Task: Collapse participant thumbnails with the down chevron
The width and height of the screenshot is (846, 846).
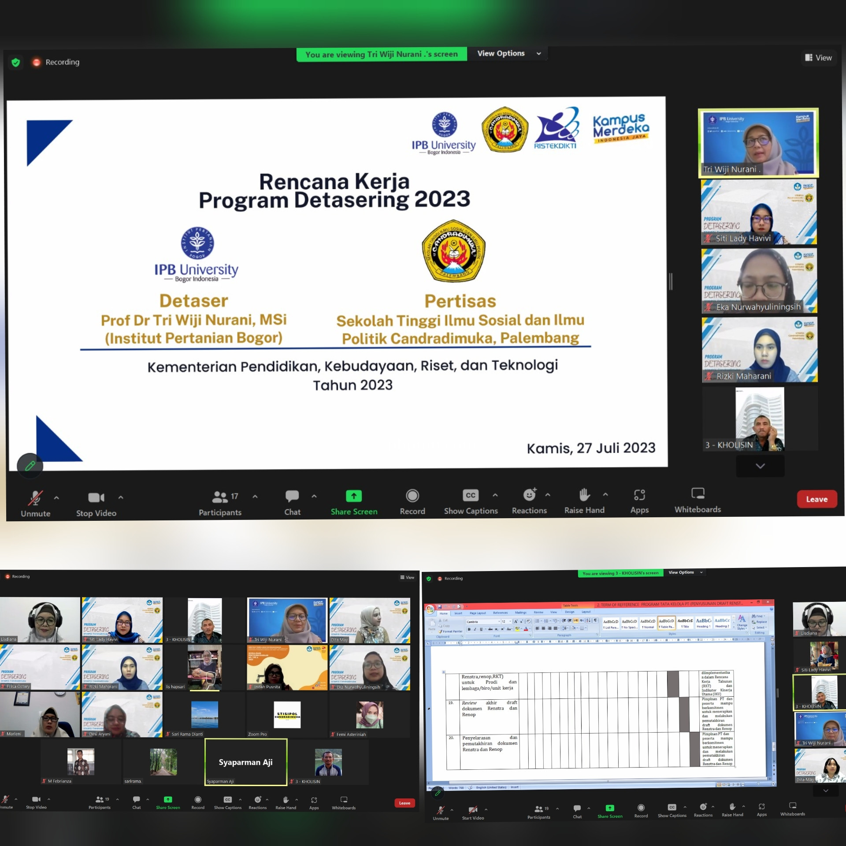Action: coord(759,466)
